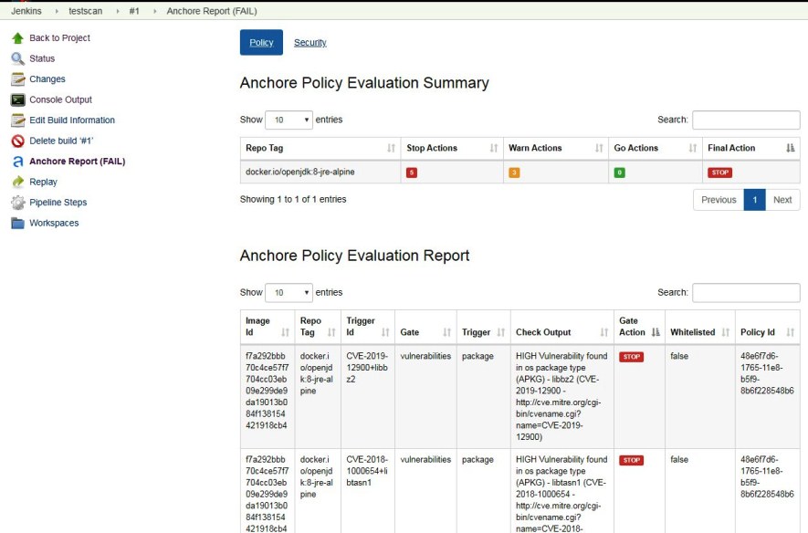Open the Console Output terminal icon
808x533 pixels.
click(x=17, y=99)
